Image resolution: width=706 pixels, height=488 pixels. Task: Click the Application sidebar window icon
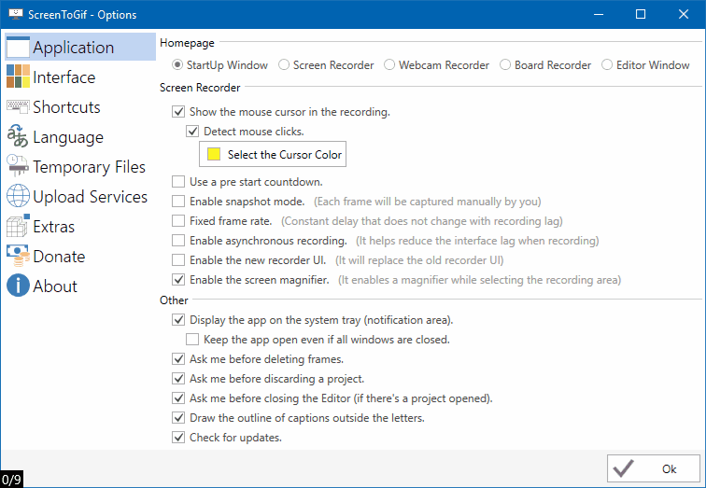tap(18, 48)
